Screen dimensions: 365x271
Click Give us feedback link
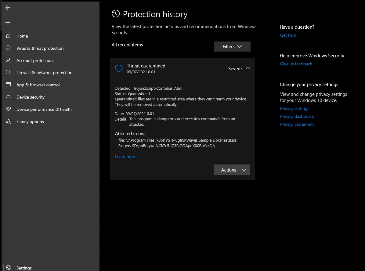pyautogui.click(x=296, y=64)
